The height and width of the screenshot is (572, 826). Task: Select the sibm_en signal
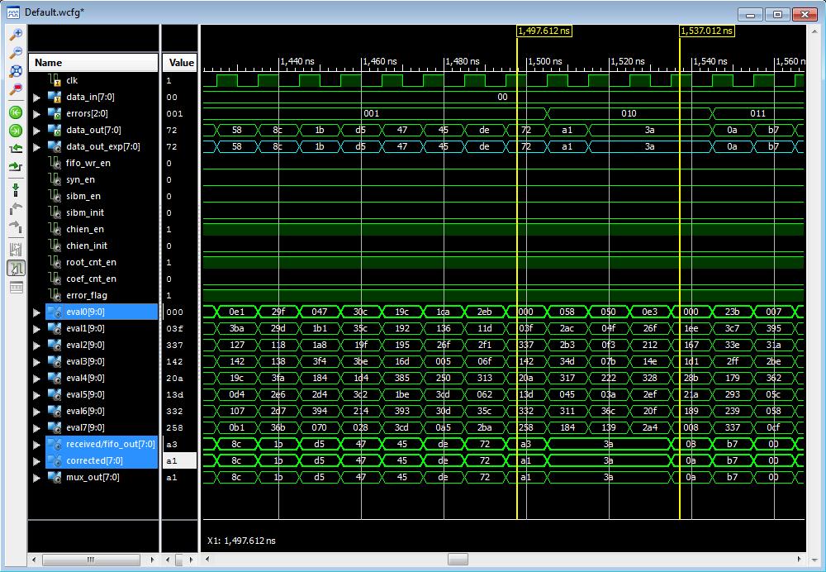coord(93,196)
